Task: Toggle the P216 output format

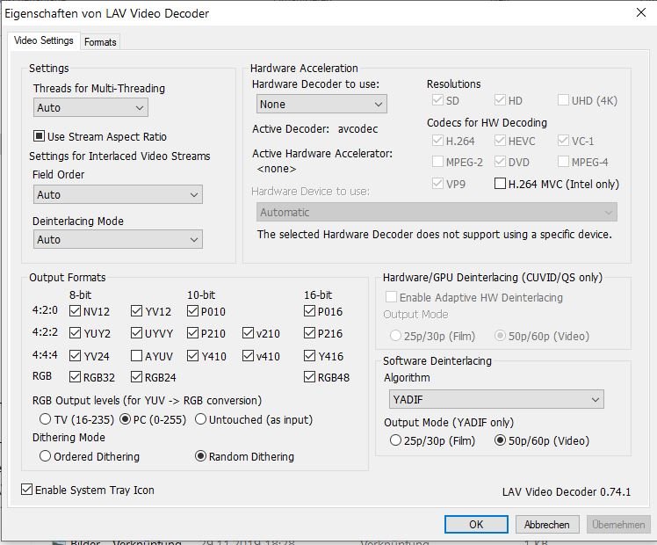Action: [x=309, y=333]
